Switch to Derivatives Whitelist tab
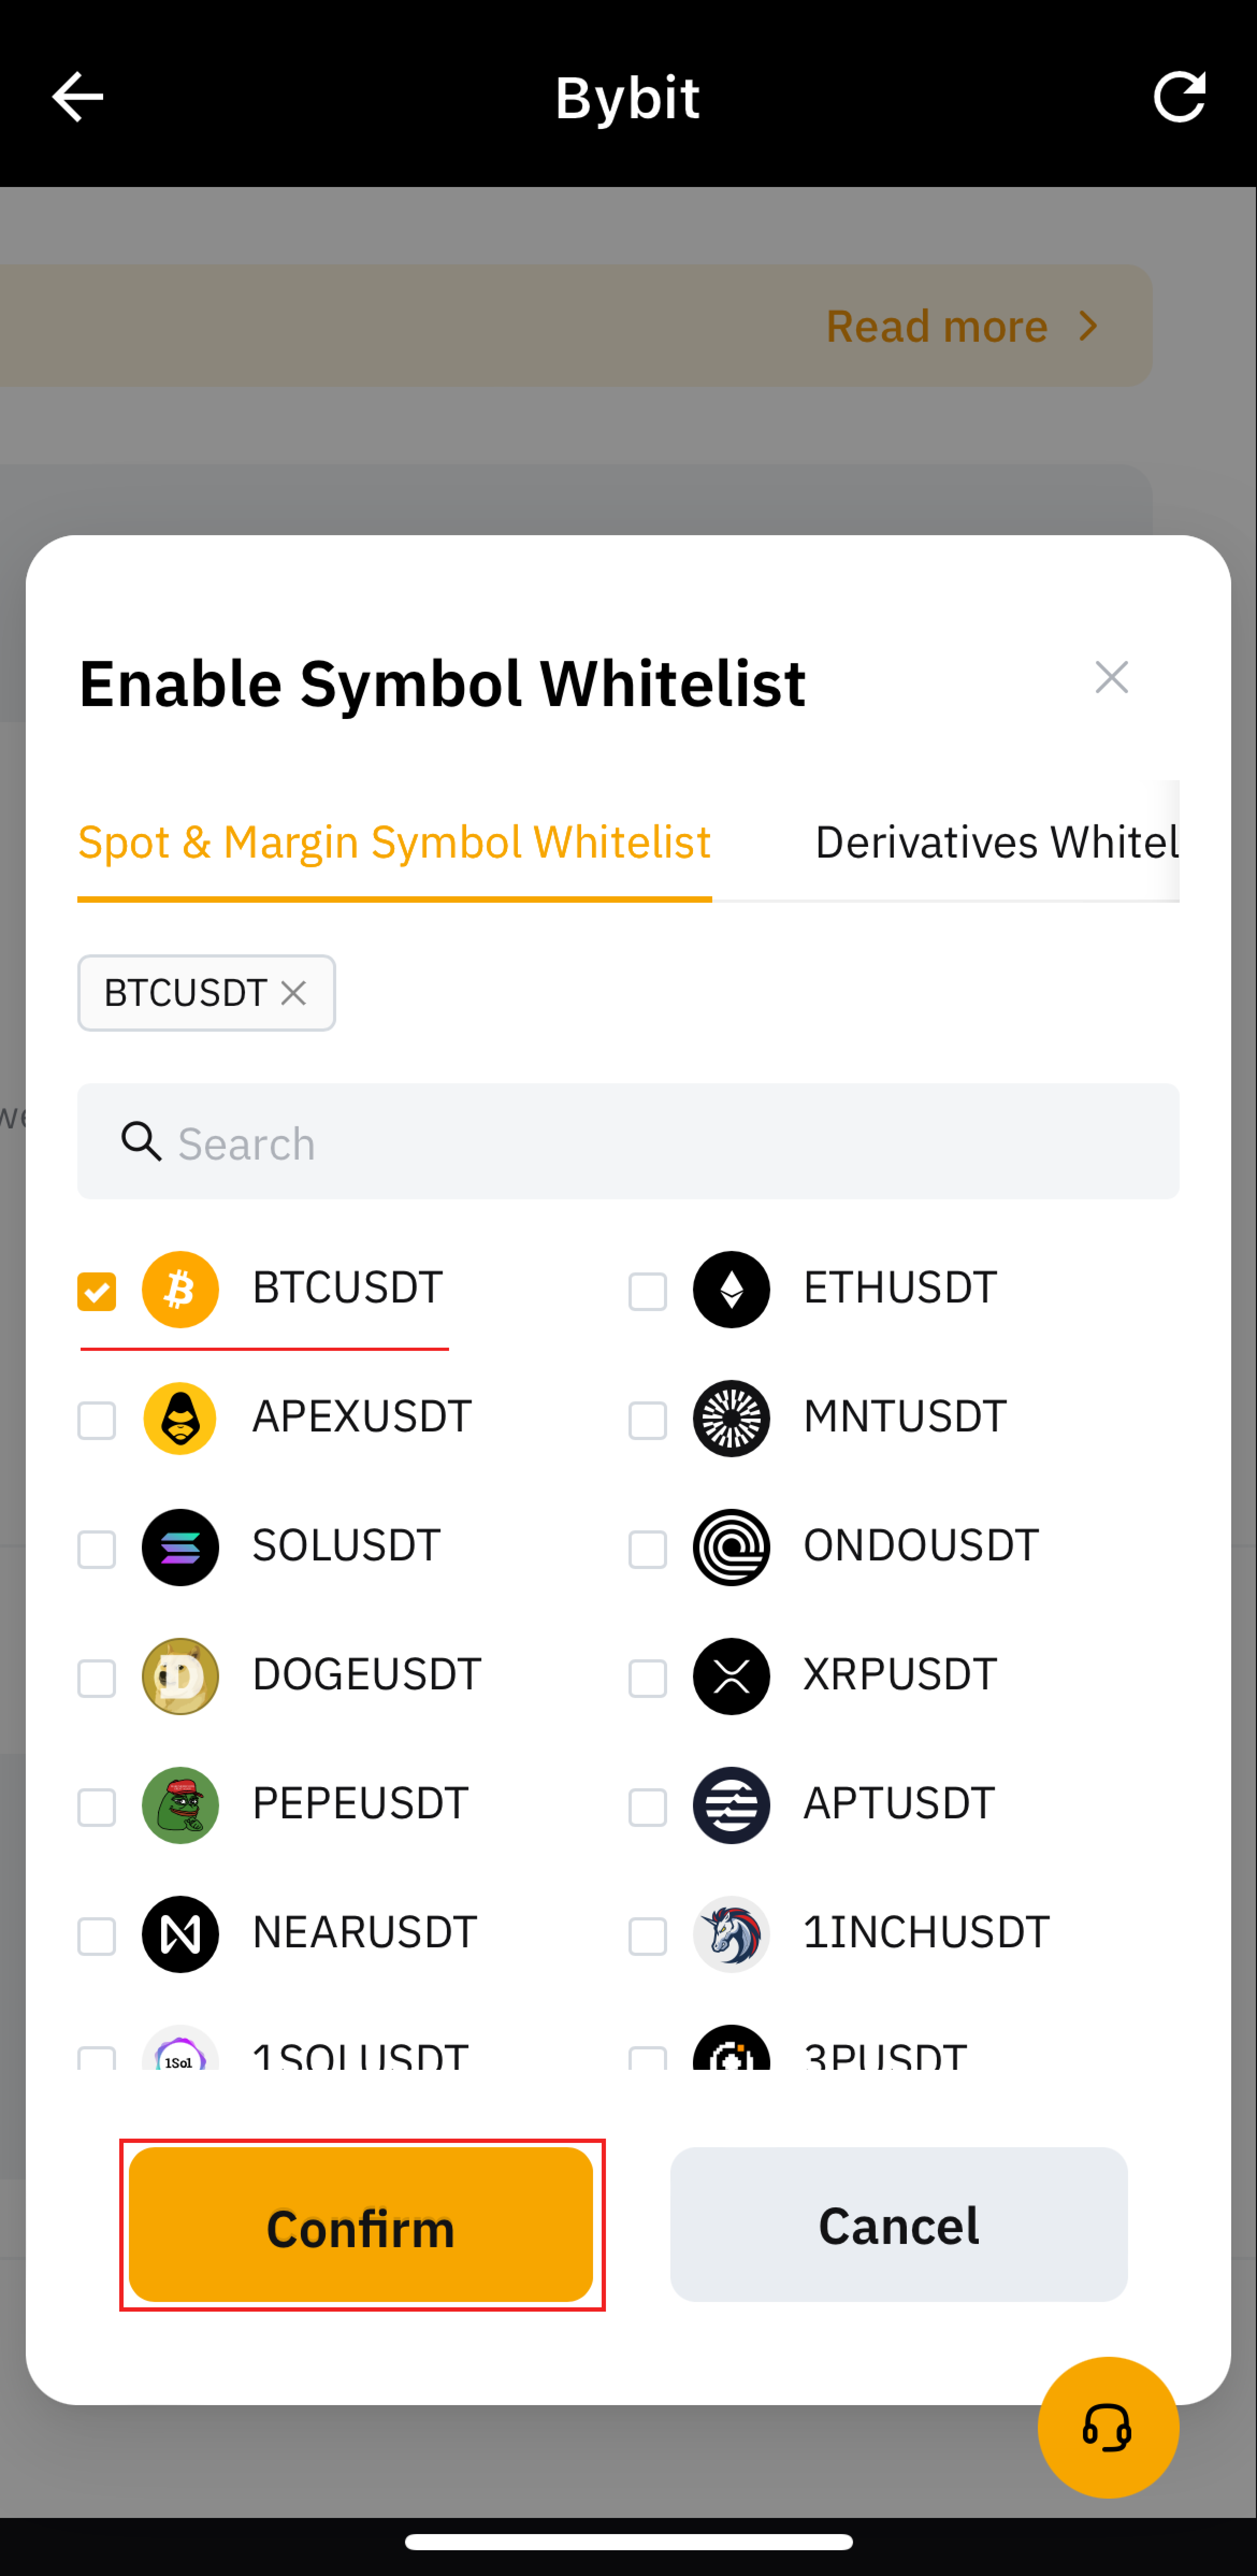 pos(996,842)
